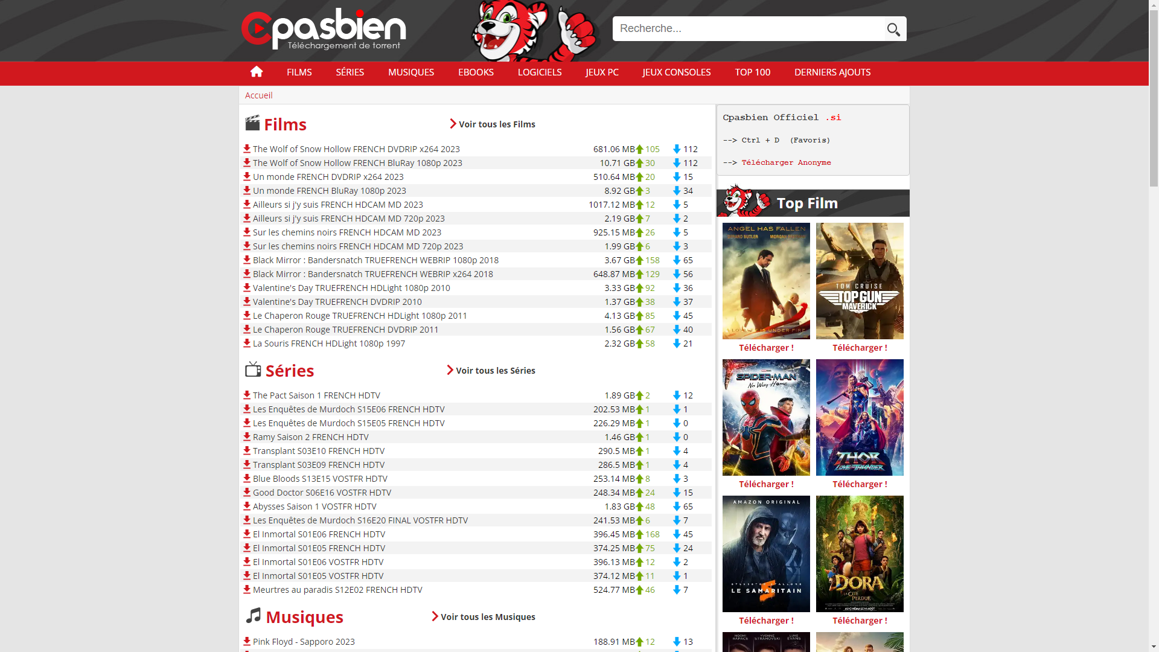
Task: Click Télécharger under Le Samaritain poster
Action: (x=766, y=621)
